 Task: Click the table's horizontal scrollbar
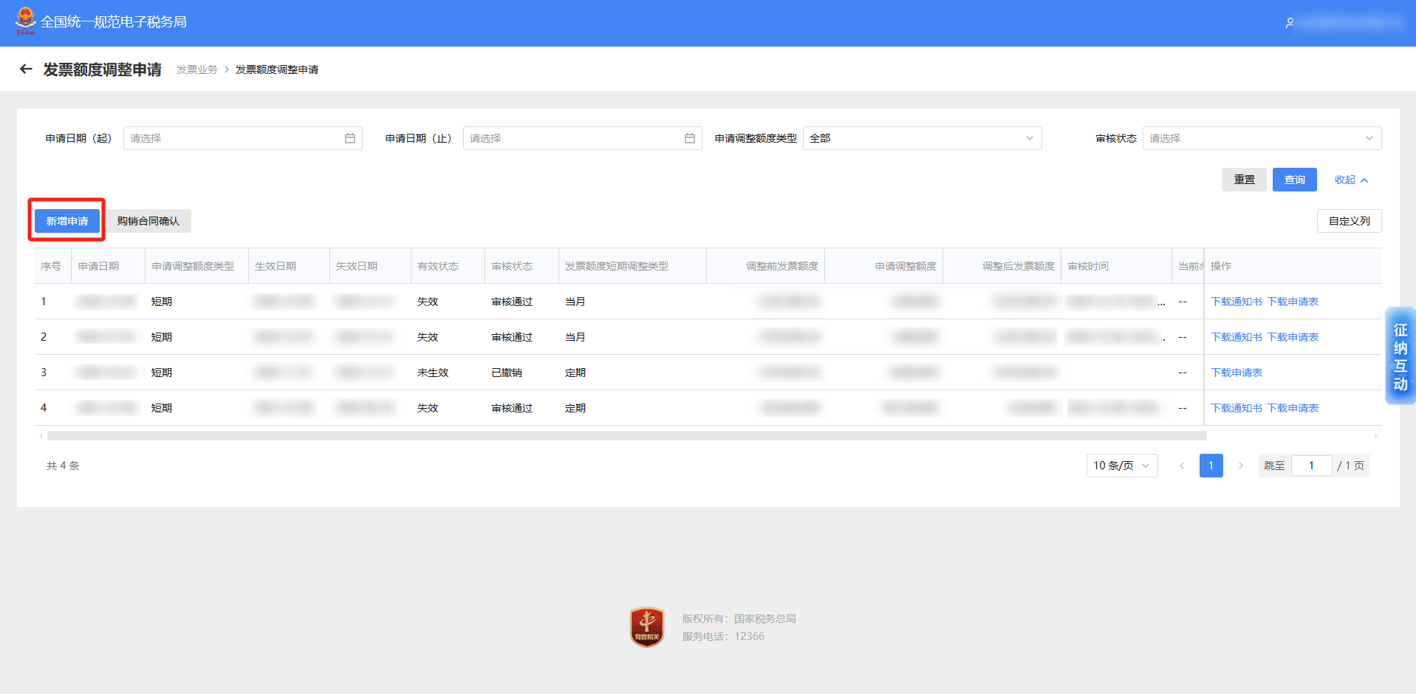click(x=626, y=436)
